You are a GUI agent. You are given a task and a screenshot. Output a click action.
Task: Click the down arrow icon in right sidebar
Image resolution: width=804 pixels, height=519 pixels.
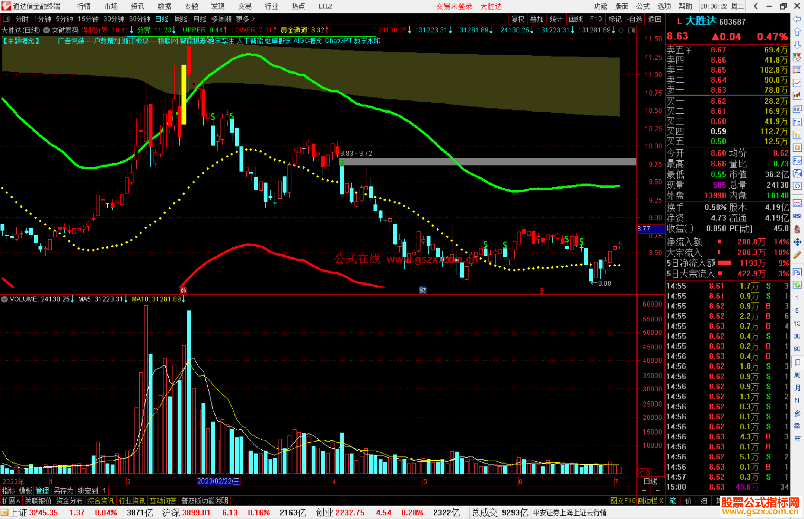(x=797, y=45)
